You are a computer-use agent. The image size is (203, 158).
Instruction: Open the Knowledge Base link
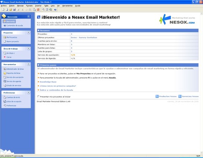coord(48,82)
